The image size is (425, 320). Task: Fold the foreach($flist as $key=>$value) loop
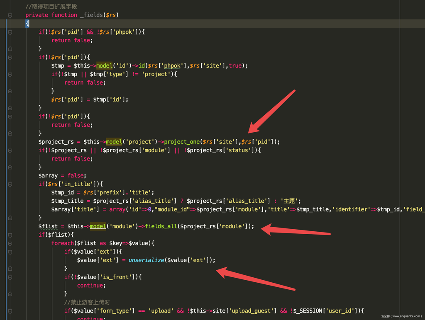point(10,243)
